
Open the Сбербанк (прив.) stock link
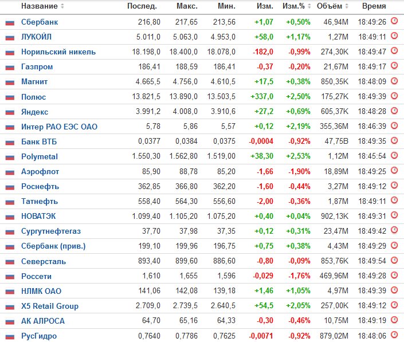(x=53, y=246)
